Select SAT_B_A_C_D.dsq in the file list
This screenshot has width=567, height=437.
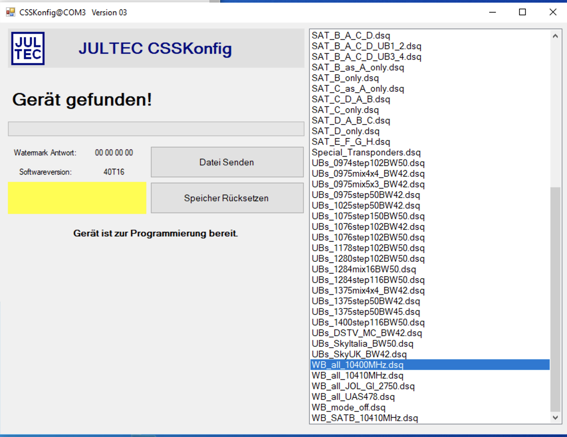(x=351, y=36)
